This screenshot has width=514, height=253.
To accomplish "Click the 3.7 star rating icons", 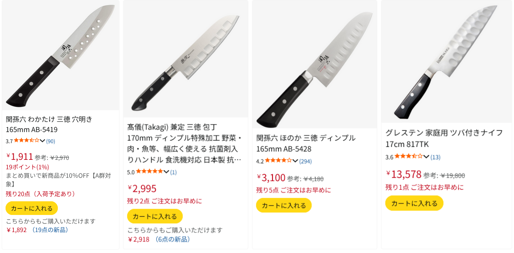I will (x=26, y=141).
